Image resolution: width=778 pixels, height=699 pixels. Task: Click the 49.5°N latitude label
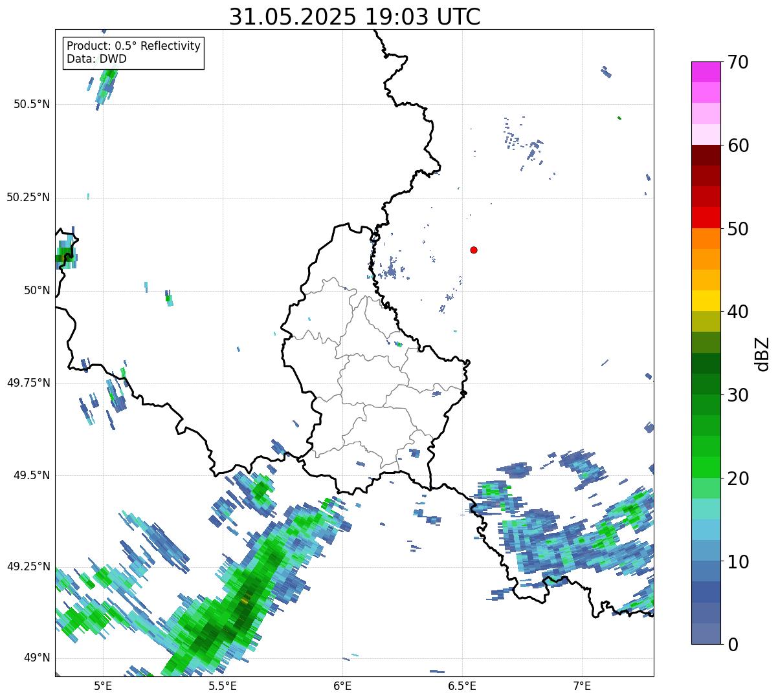[x=32, y=475]
